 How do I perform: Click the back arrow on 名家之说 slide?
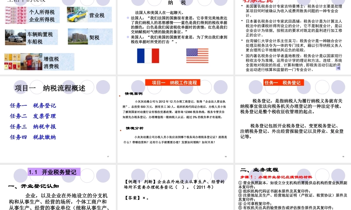click(x=338, y=68)
